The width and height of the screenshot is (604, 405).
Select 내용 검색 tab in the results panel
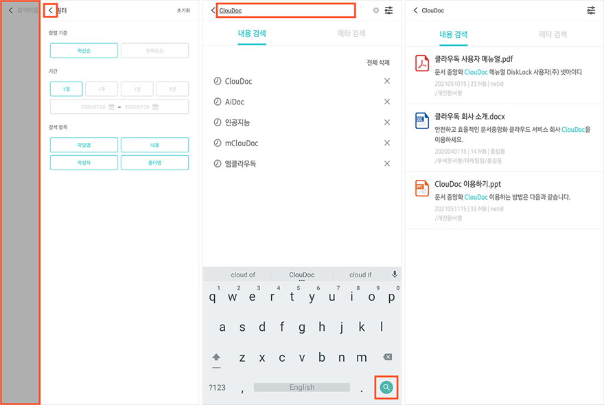454,34
